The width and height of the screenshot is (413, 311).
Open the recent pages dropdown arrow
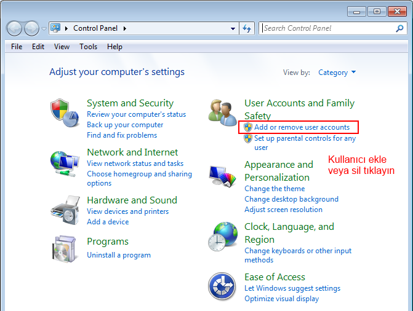[44, 28]
